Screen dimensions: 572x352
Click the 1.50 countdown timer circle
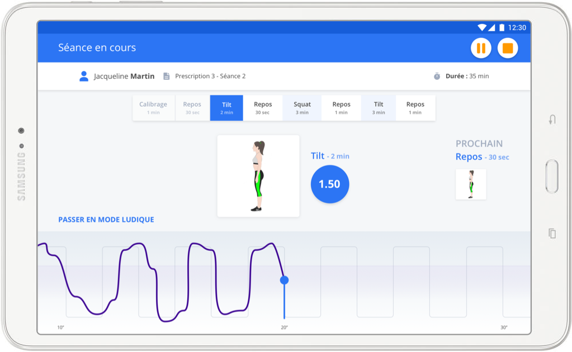[x=329, y=184]
